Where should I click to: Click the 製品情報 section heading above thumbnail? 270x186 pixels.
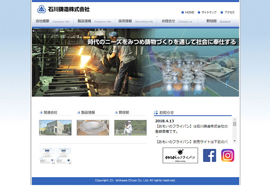[x=86, y=113]
